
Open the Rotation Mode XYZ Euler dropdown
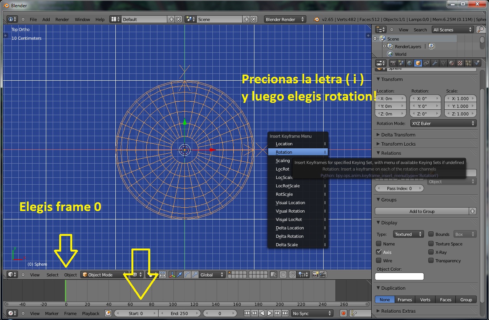click(x=443, y=123)
